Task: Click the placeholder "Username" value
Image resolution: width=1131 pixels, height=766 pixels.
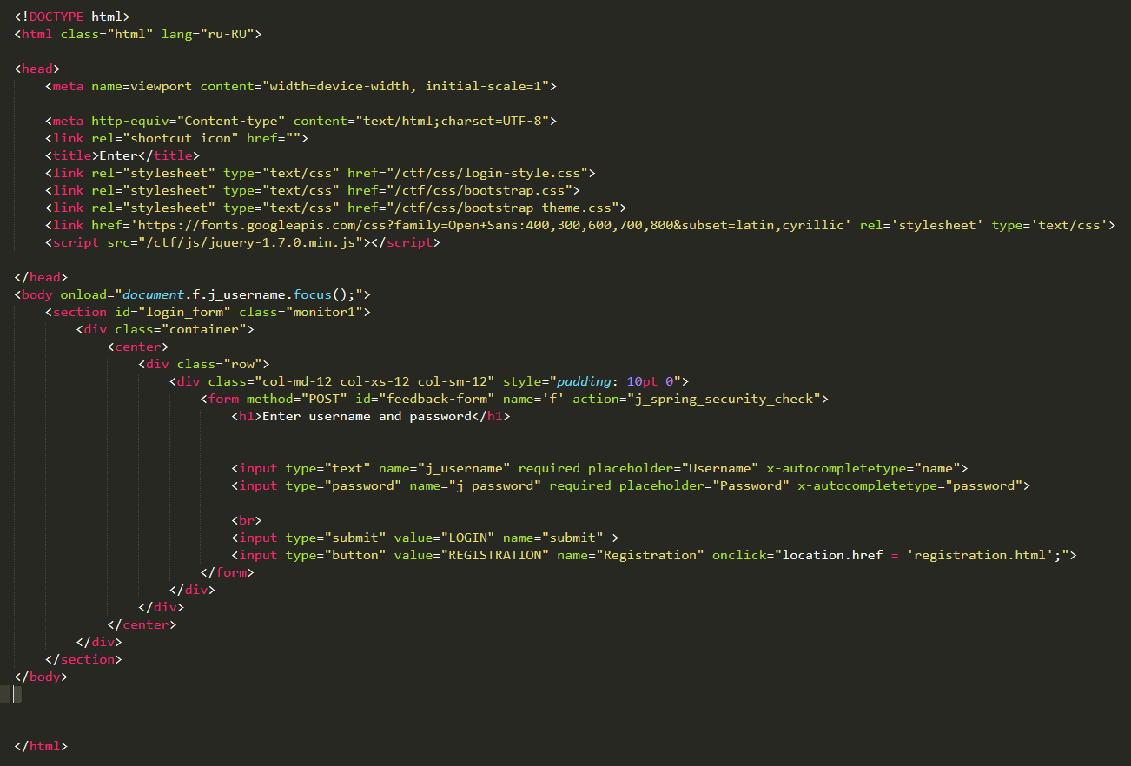Action: click(x=720, y=468)
